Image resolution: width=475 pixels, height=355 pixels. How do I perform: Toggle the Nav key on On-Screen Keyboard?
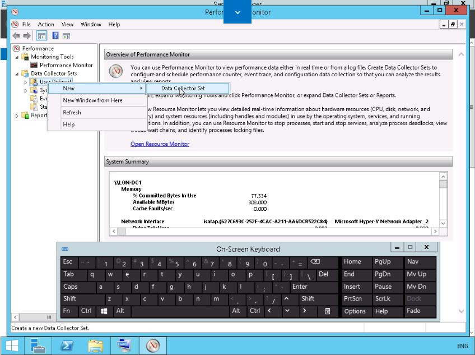click(420, 262)
